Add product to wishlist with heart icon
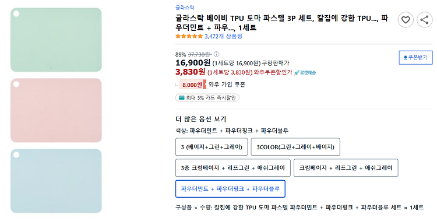437x221 pixels. (406, 20)
